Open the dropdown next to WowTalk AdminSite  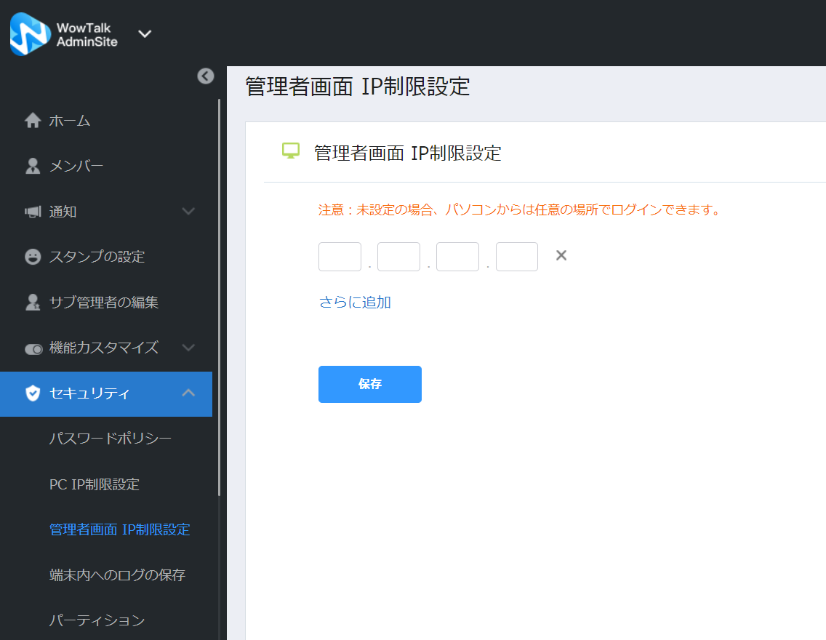point(145,33)
